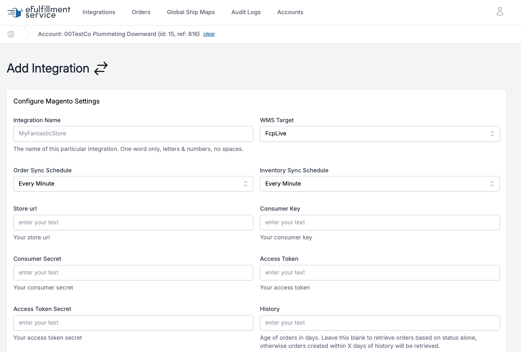Click the Add Integration page title
The image size is (521, 352).
(x=48, y=68)
